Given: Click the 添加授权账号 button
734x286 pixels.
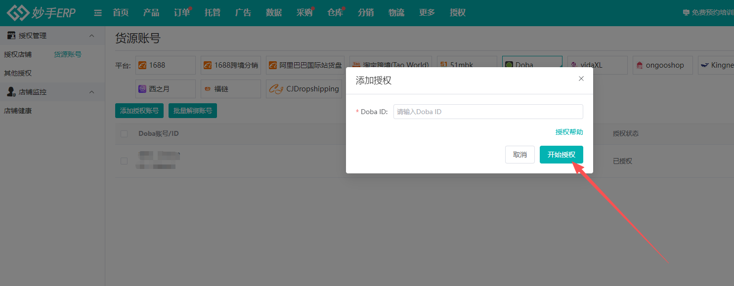Looking at the screenshot, I should (x=139, y=111).
